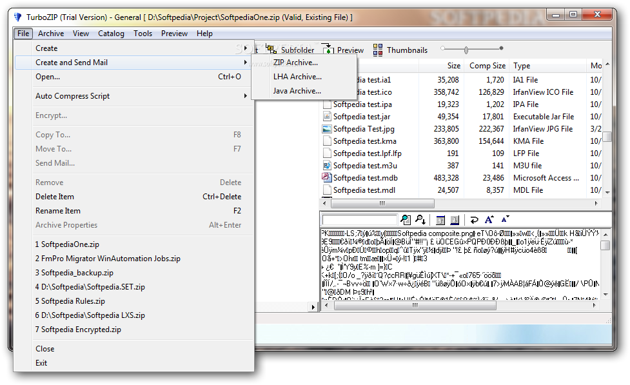The image size is (630, 385).
Task: Choose LHA Archive... from the submenu
Action: pyautogui.click(x=304, y=76)
